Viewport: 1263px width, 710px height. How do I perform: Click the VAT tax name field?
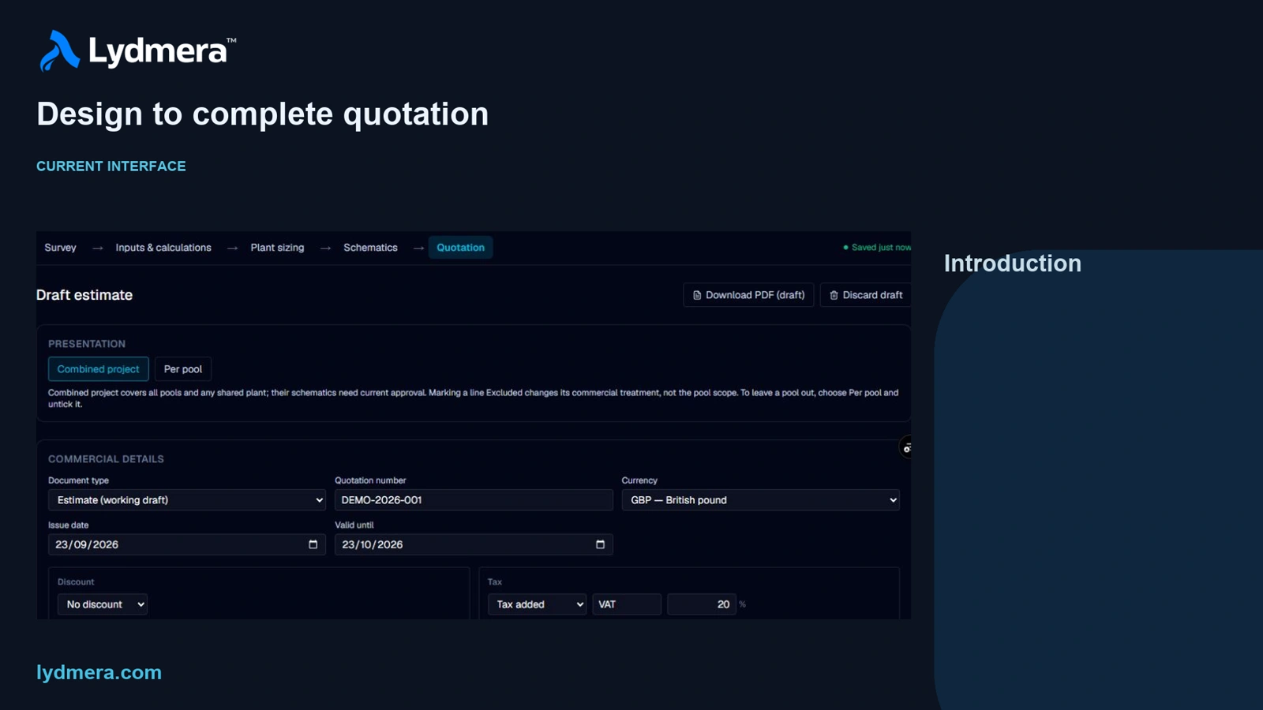coord(627,604)
